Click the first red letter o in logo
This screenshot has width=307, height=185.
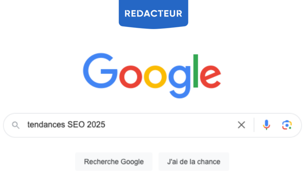coord(131,77)
